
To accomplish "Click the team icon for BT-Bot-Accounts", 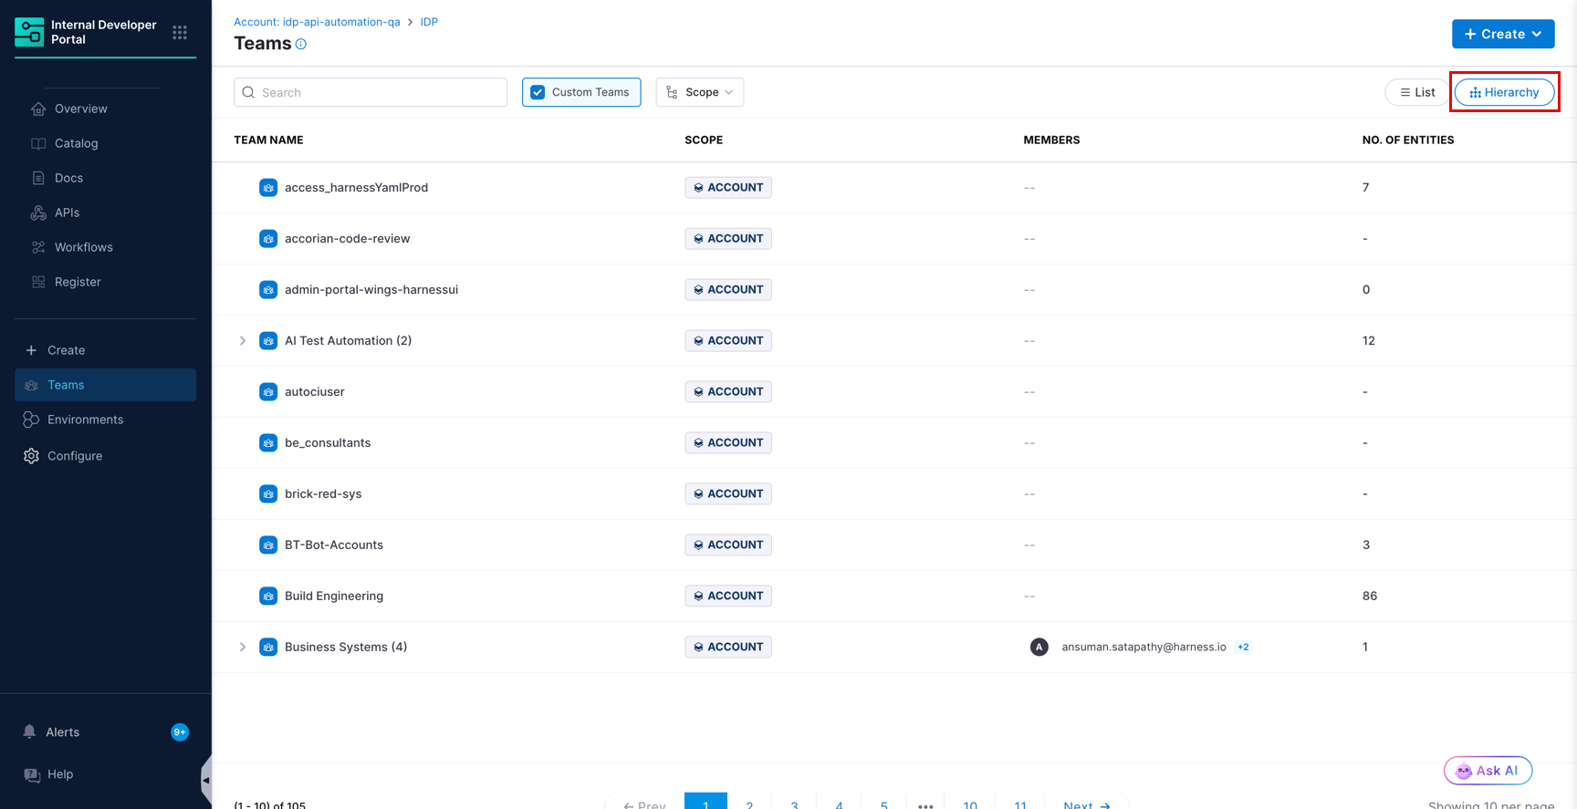I will [268, 545].
